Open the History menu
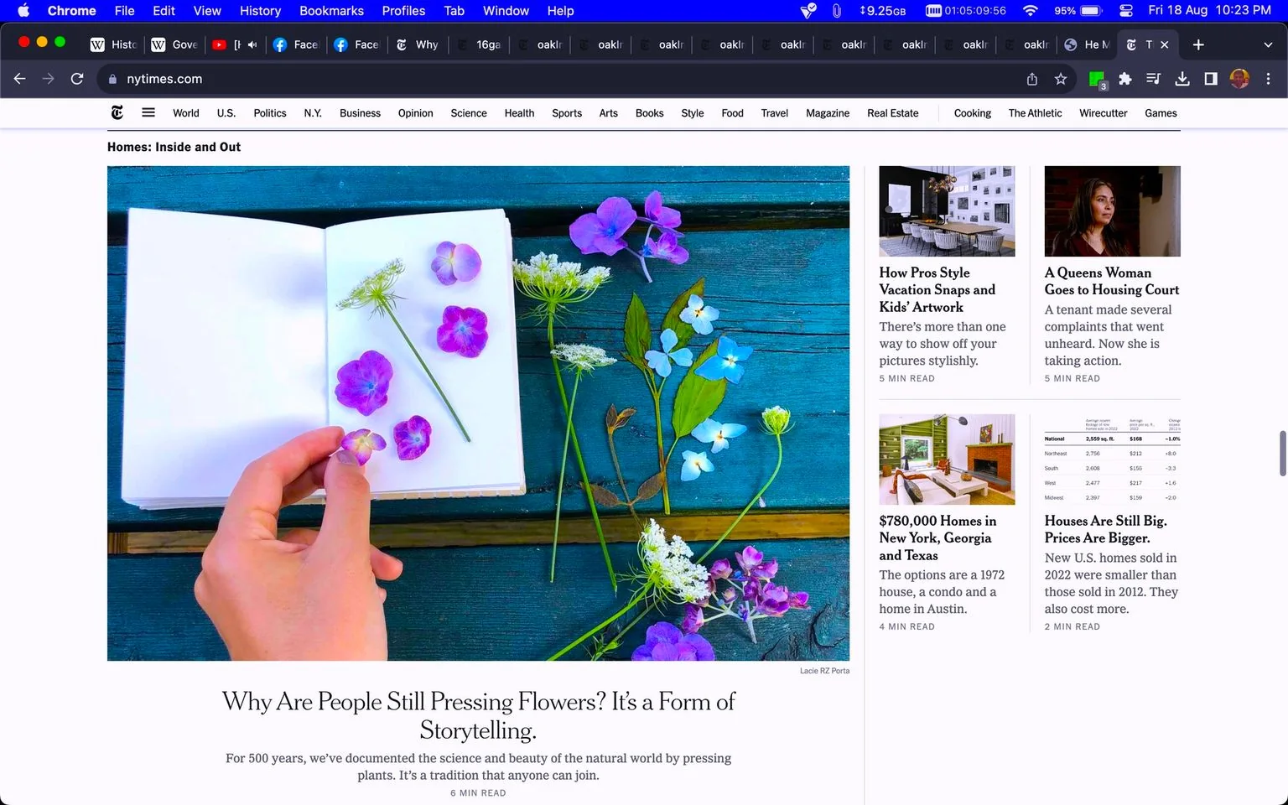The image size is (1288, 805). [260, 11]
